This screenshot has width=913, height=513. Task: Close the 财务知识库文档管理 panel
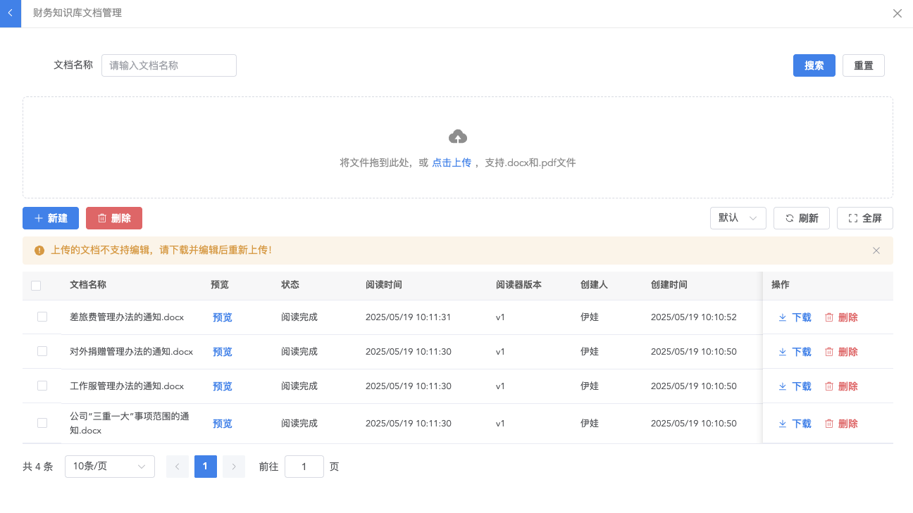(898, 13)
